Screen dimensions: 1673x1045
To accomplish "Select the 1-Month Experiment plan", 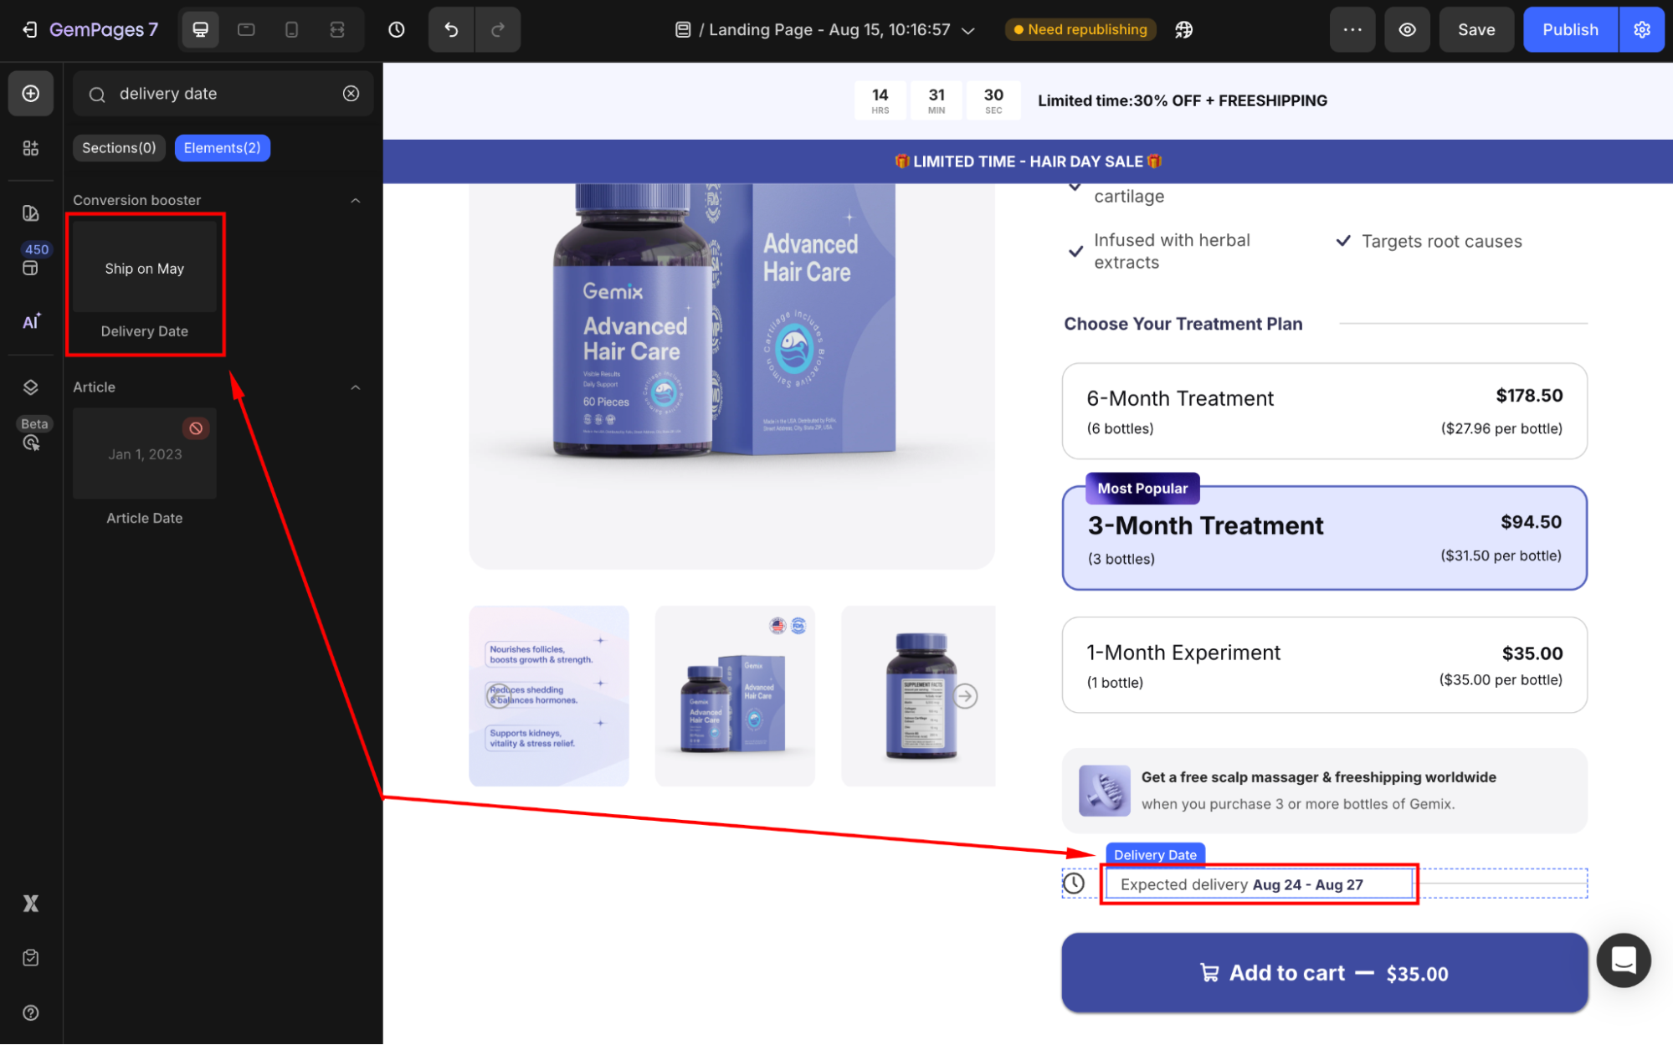I will coord(1324,665).
